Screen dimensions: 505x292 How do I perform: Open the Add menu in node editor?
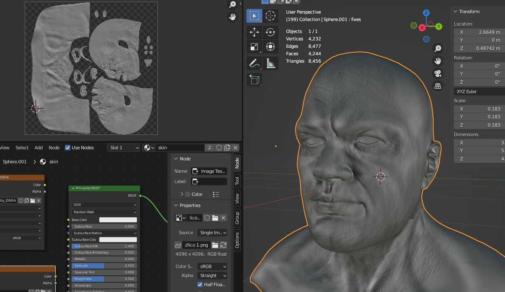(38, 148)
